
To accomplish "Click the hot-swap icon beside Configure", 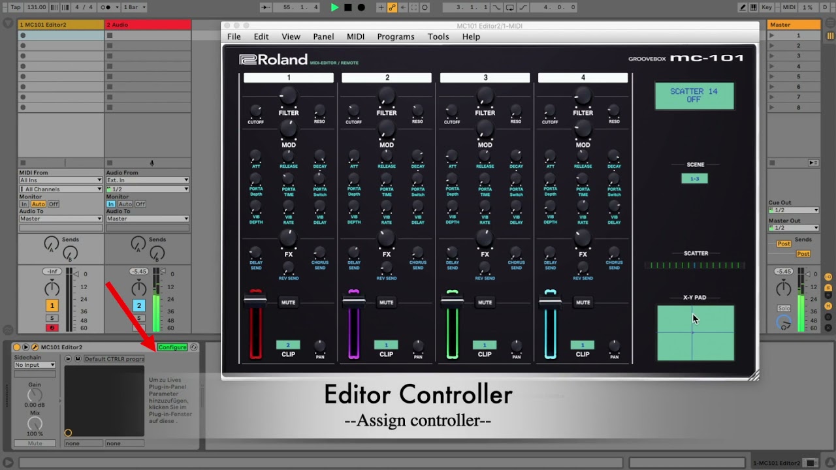I will 193,347.
